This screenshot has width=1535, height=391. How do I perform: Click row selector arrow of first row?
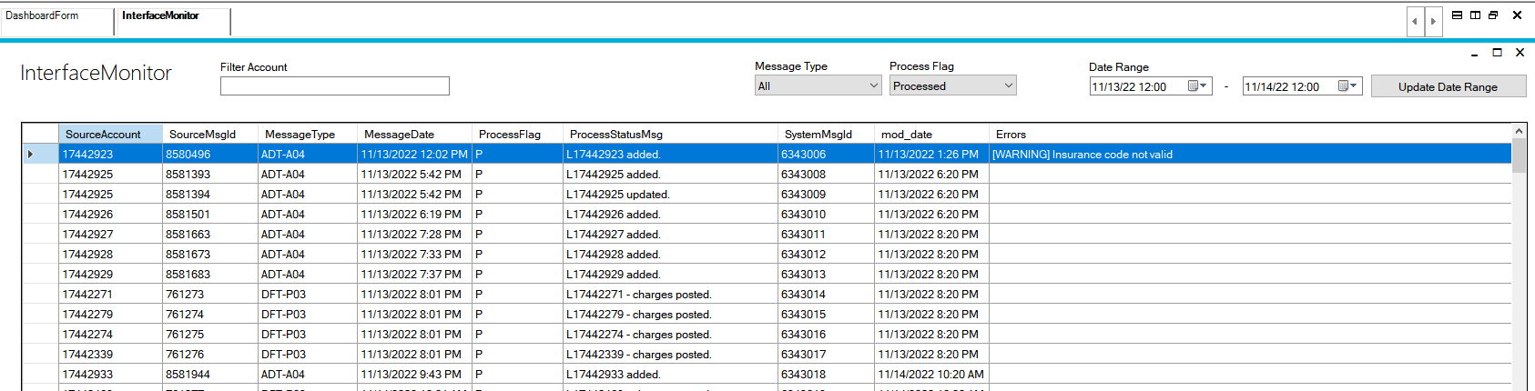pyautogui.click(x=31, y=155)
